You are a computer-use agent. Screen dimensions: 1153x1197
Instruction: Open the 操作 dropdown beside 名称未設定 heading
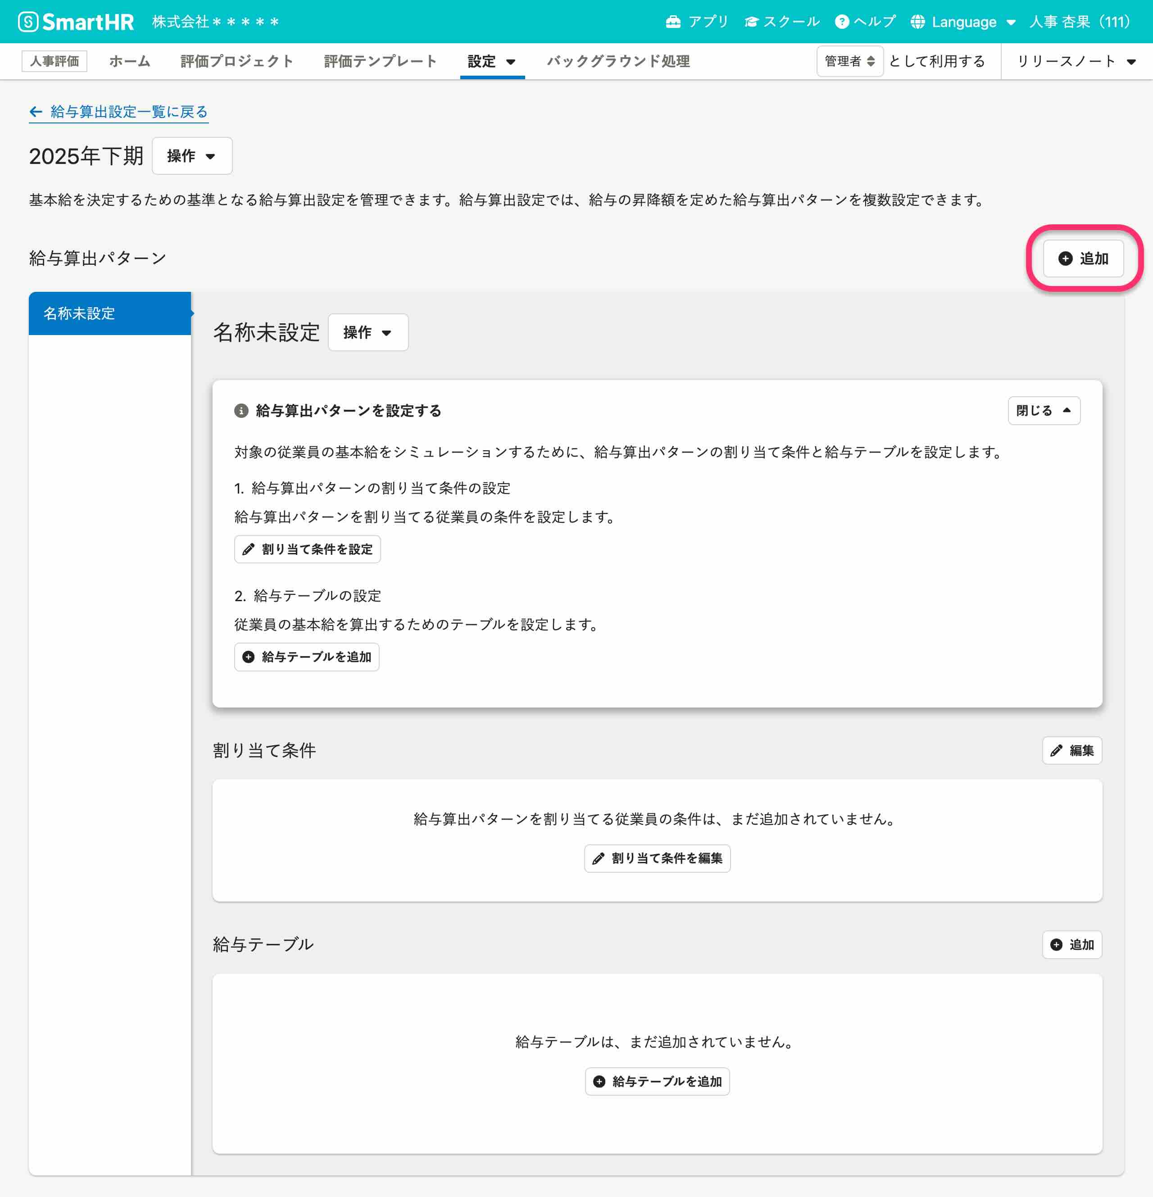click(368, 333)
